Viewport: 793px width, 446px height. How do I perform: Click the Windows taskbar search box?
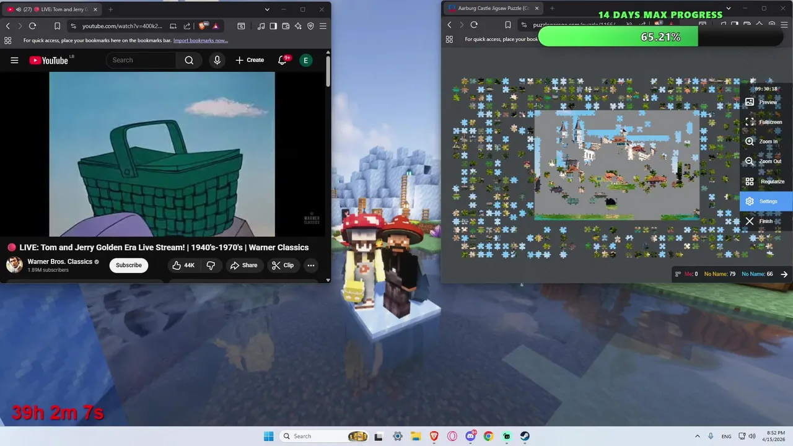323,436
